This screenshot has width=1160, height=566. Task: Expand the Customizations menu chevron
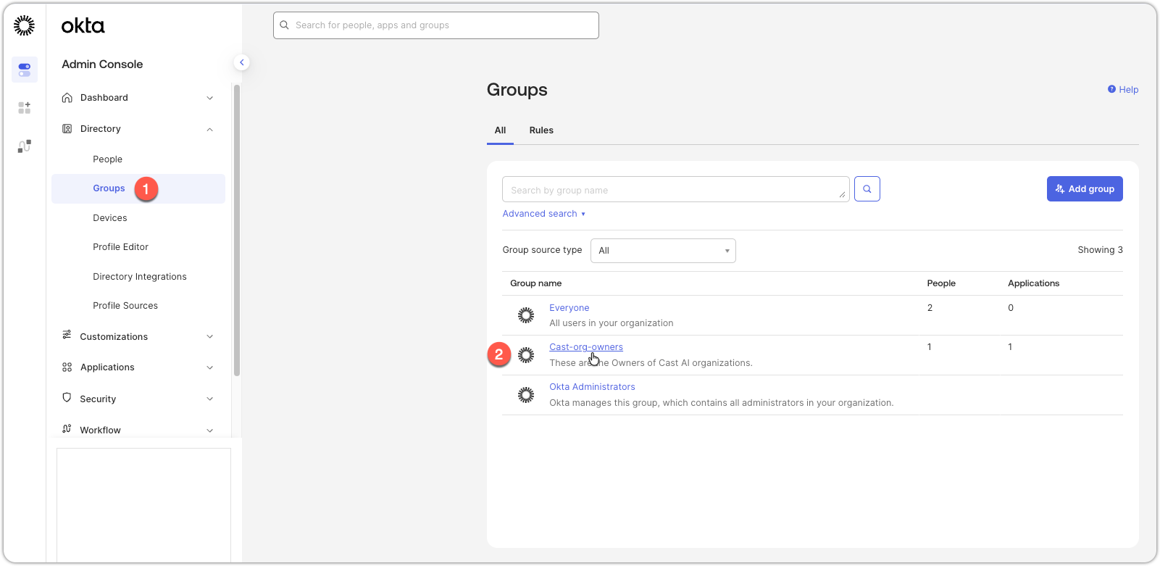coord(210,337)
